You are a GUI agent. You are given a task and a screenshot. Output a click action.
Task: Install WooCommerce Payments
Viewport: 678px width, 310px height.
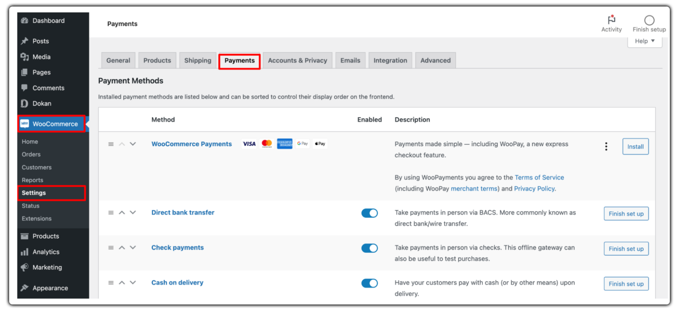(635, 146)
